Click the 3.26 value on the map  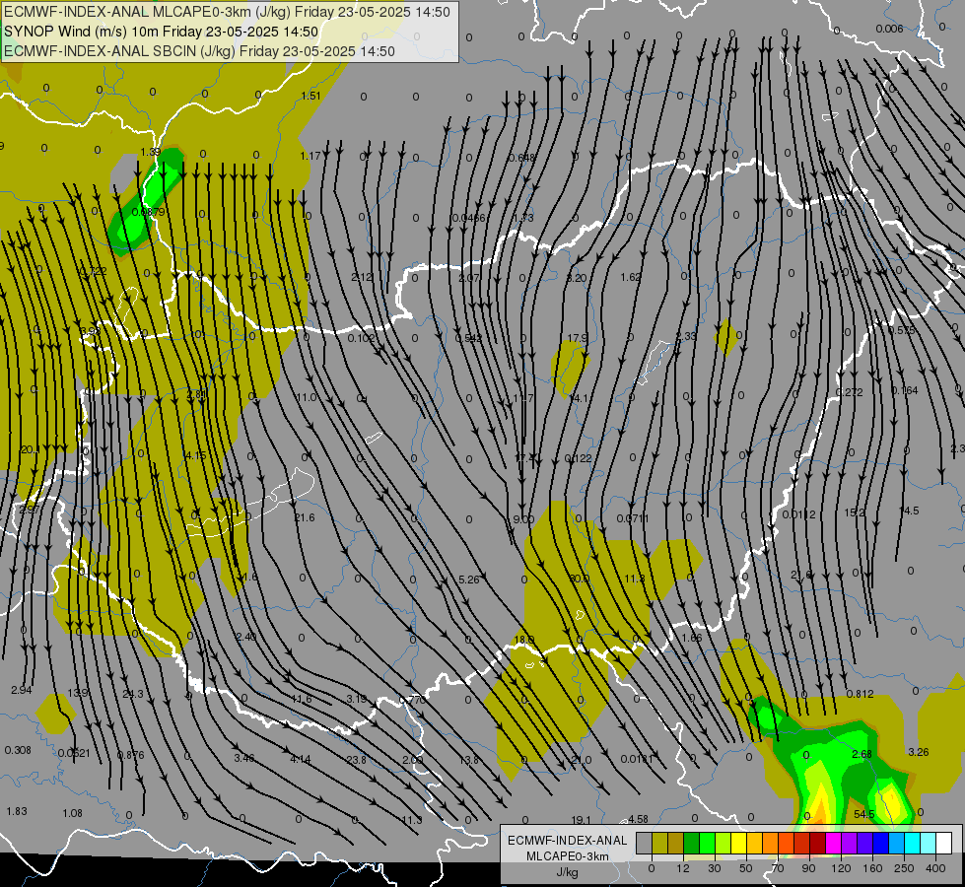pos(919,752)
